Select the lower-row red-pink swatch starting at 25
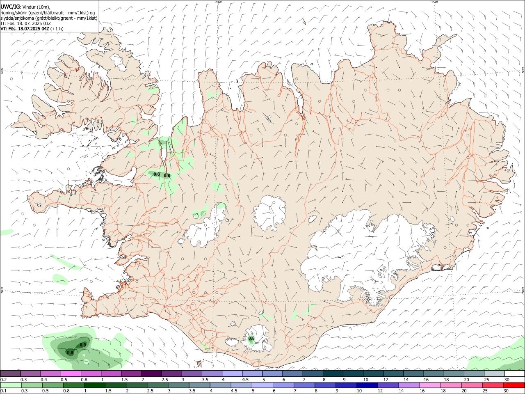The width and height of the screenshot is (525, 394). pos(493,385)
